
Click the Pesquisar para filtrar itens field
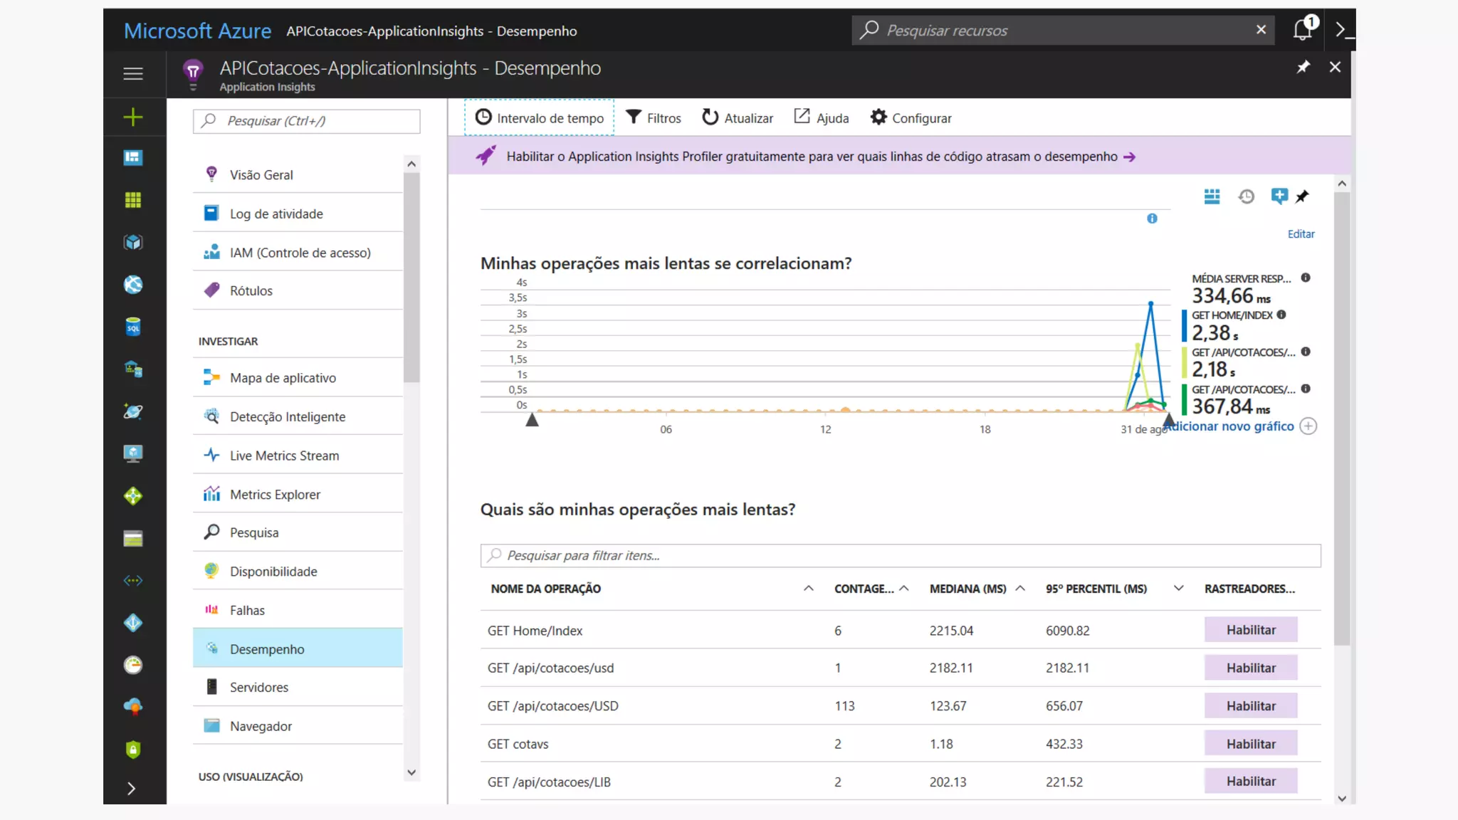point(901,555)
